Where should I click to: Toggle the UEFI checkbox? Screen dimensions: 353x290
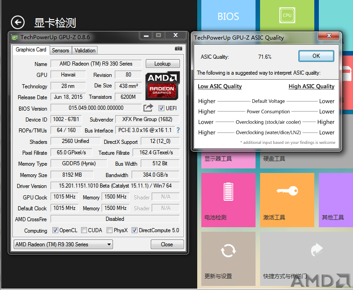click(x=161, y=108)
